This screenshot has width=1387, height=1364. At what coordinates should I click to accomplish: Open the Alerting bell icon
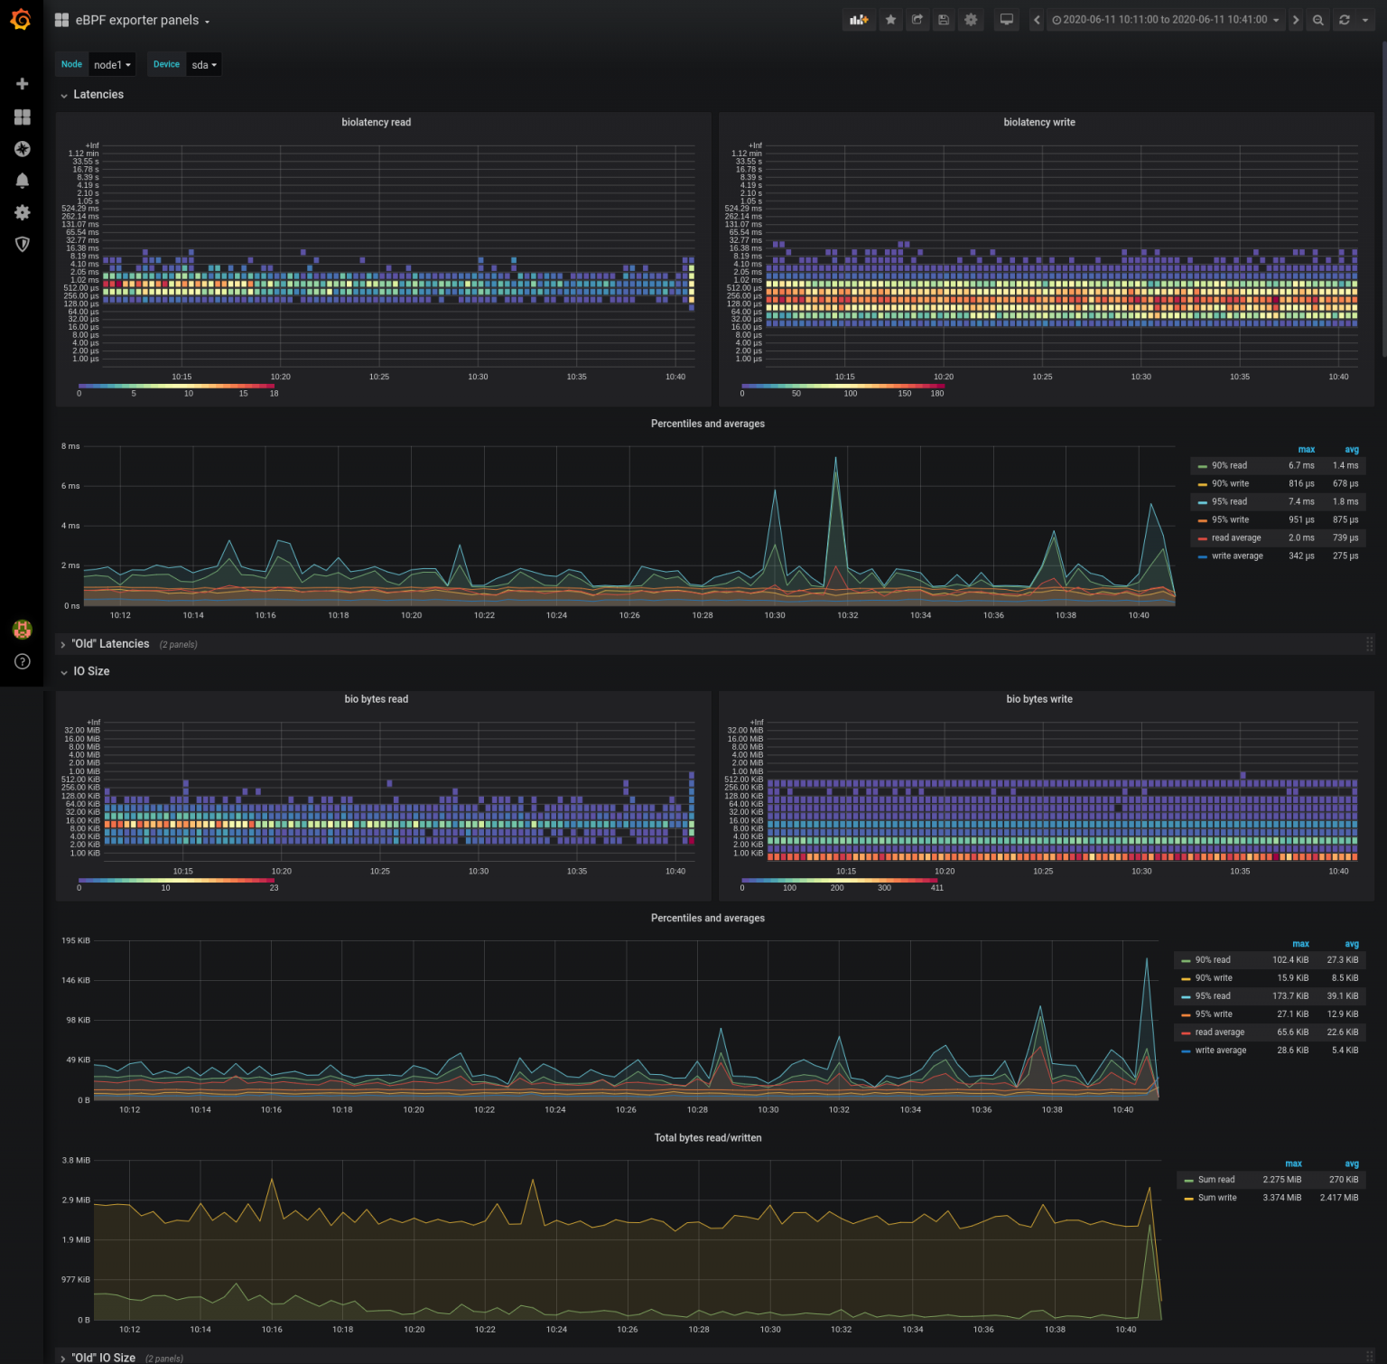pyautogui.click(x=22, y=180)
